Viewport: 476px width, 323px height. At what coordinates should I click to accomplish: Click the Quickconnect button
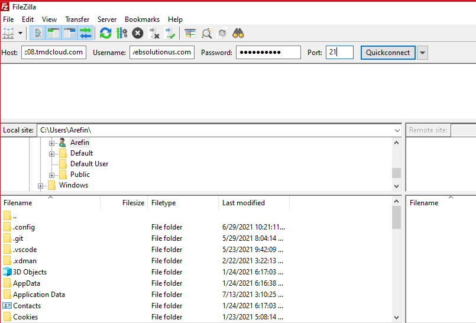pyautogui.click(x=387, y=53)
